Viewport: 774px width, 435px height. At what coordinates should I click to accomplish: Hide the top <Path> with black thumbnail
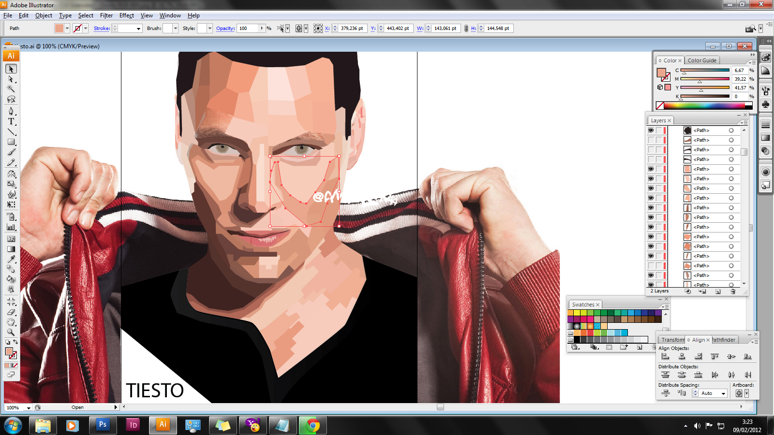point(651,130)
